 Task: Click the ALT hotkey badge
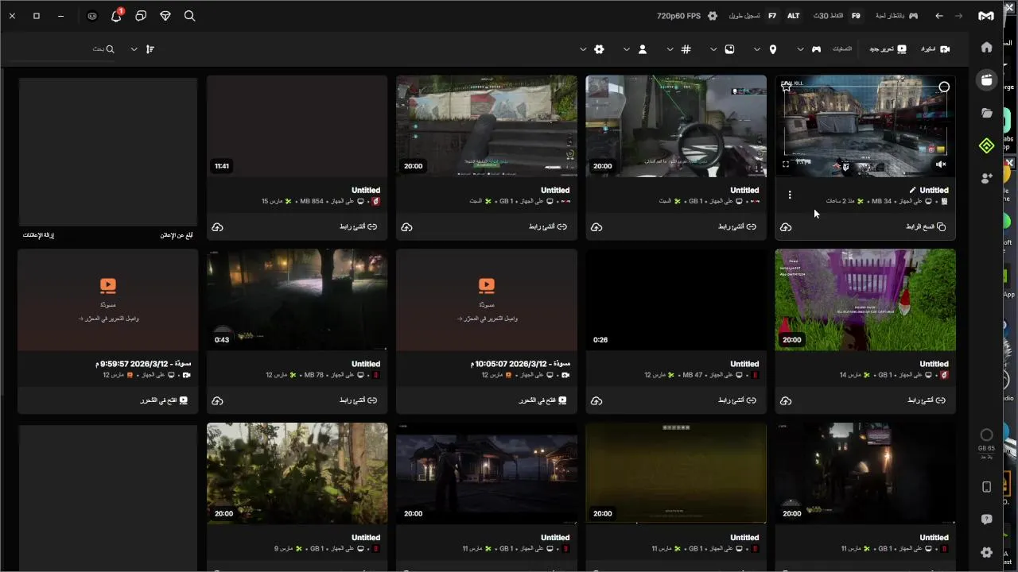coord(793,16)
